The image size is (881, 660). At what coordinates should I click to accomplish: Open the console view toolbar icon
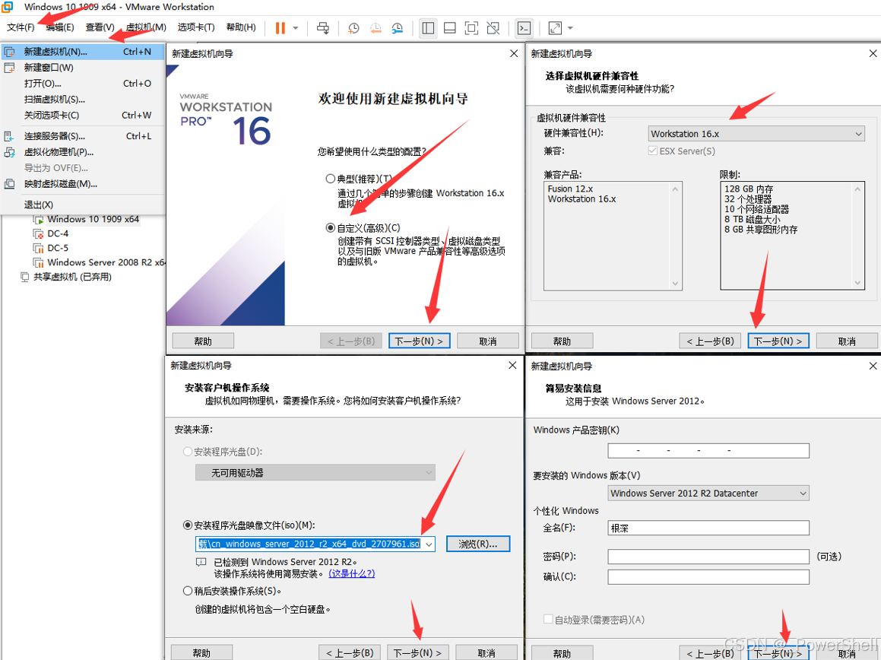pos(524,28)
